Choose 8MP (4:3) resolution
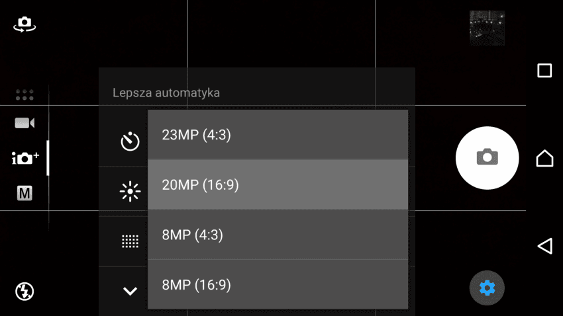The image size is (563, 316). (278, 235)
